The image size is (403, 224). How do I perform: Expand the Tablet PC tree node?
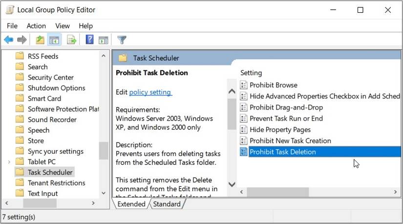pos(9,162)
